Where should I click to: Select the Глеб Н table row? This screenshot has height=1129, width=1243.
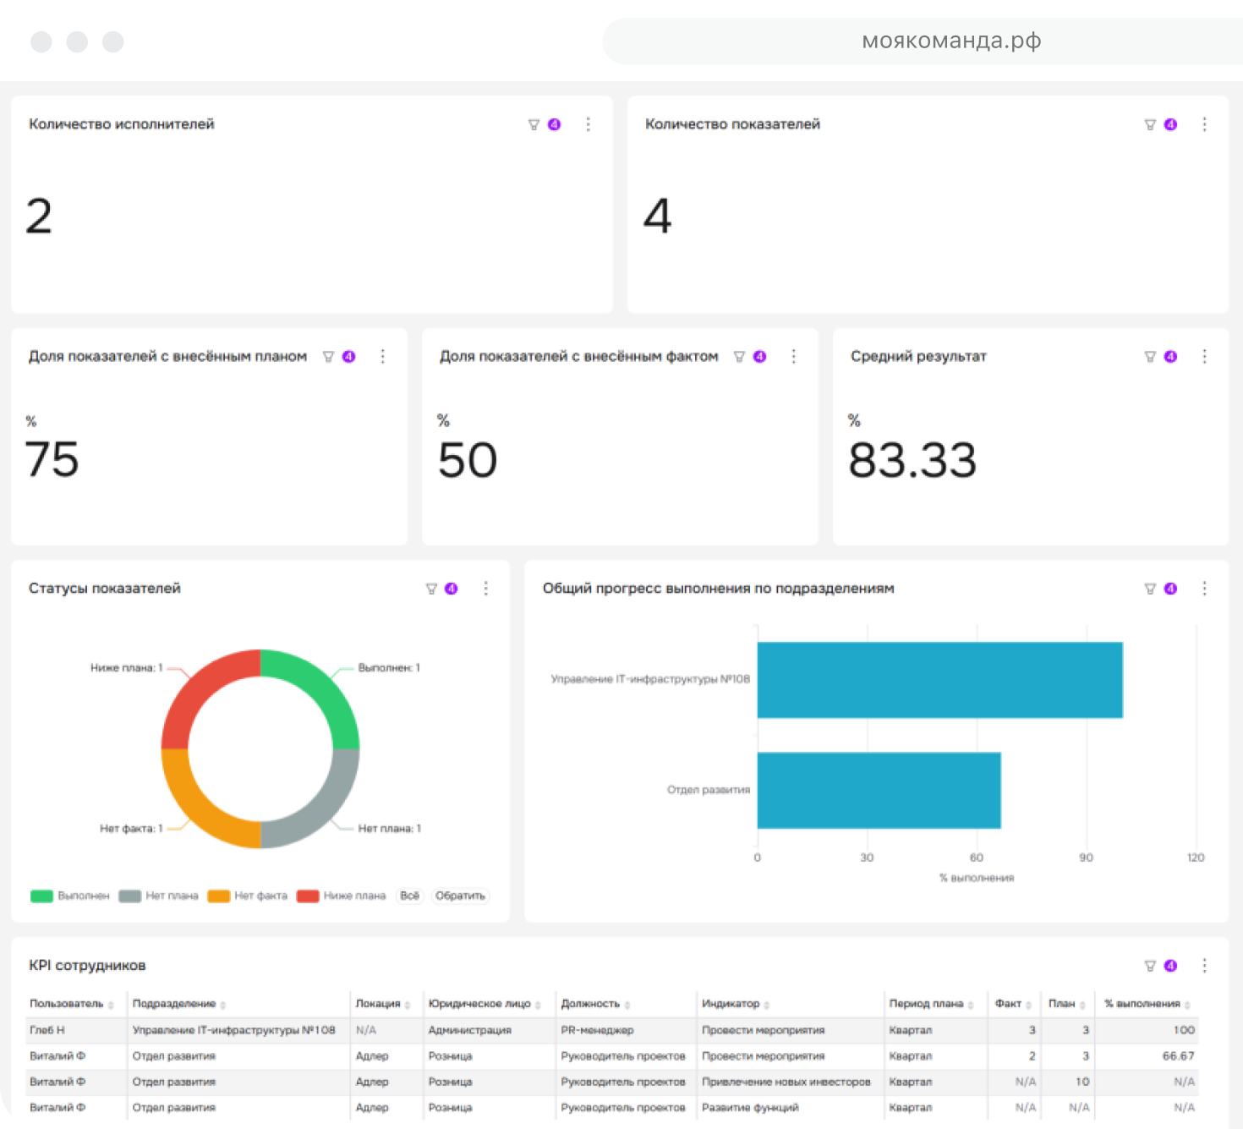click(x=613, y=1030)
